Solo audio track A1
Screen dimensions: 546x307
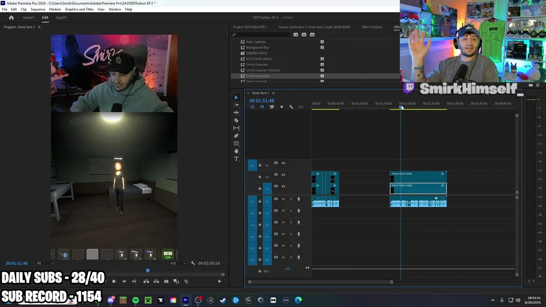(x=291, y=199)
